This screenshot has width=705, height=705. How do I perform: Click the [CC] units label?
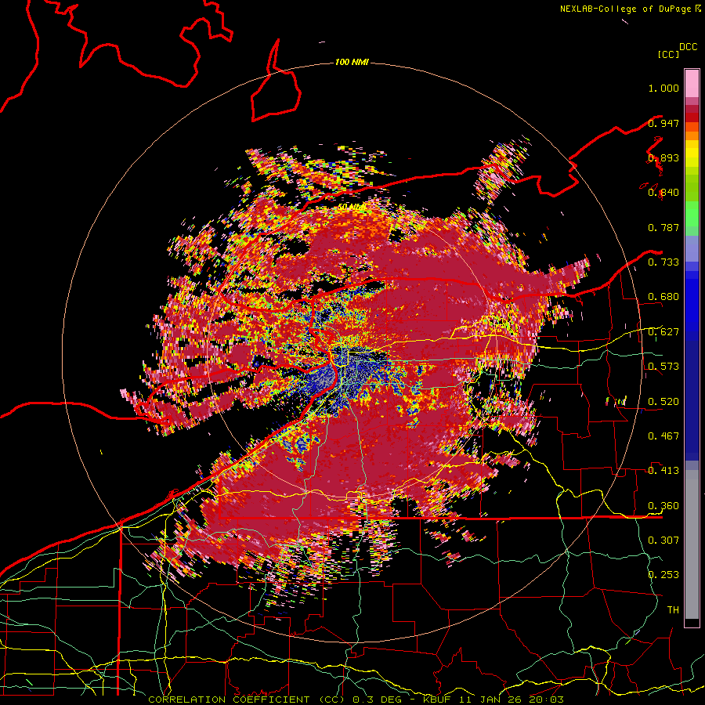(668, 54)
